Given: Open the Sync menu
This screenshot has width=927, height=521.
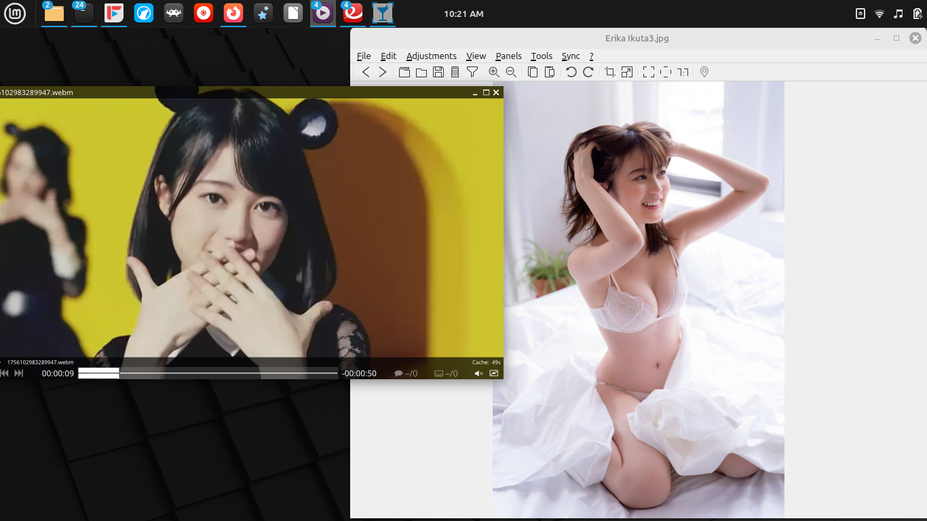Looking at the screenshot, I should (x=571, y=56).
